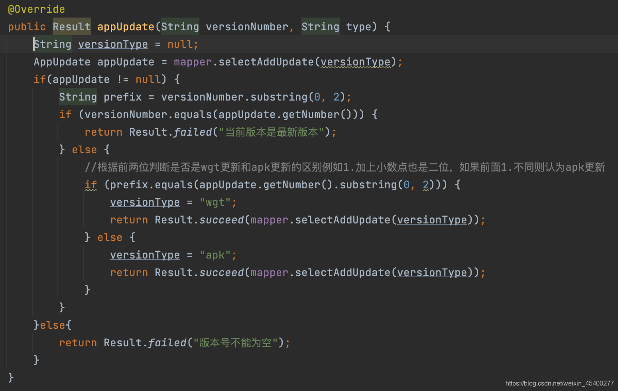Click the Result return type in signature
The image size is (618, 391).
tap(71, 27)
